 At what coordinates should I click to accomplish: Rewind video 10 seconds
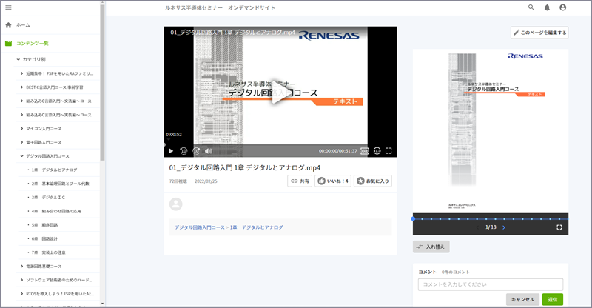[184, 151]
